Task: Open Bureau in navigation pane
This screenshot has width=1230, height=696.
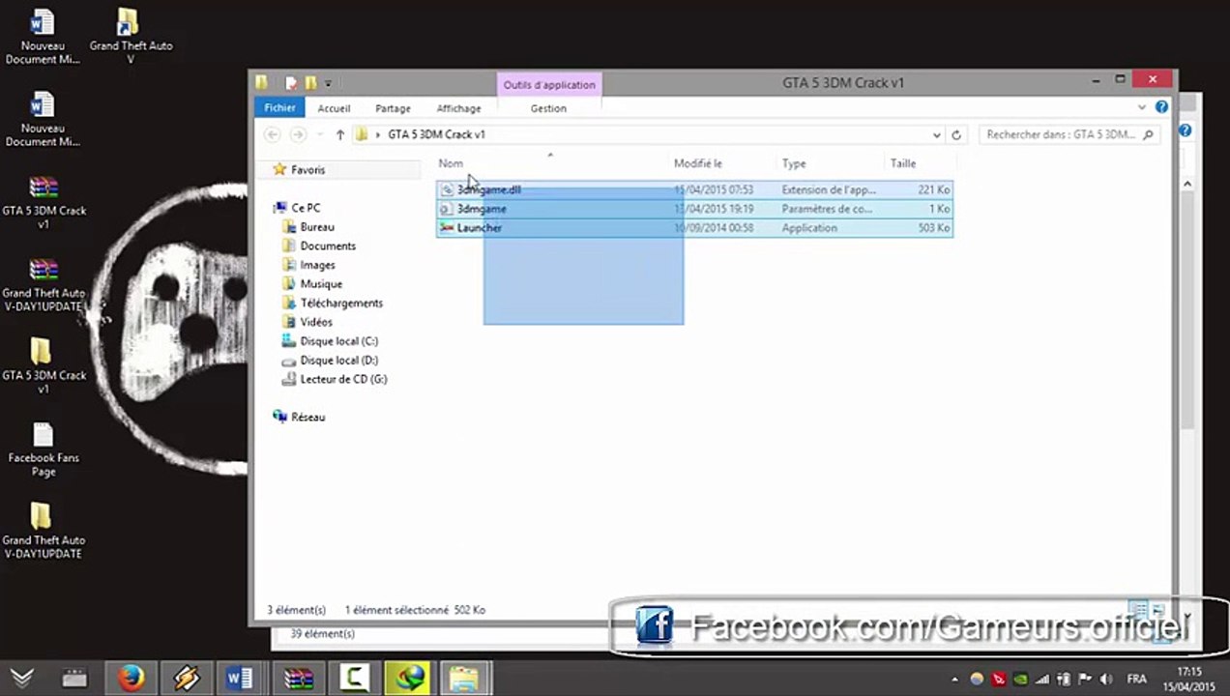Action: click(317, 227)
